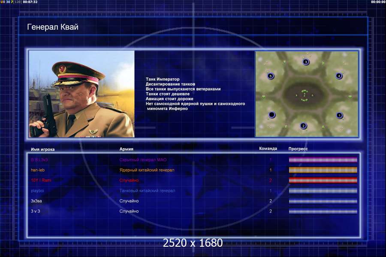The image size is (386, 257).
Task: Click 'Авиация стоит дороже' line
Action: (x=169, y=99)
